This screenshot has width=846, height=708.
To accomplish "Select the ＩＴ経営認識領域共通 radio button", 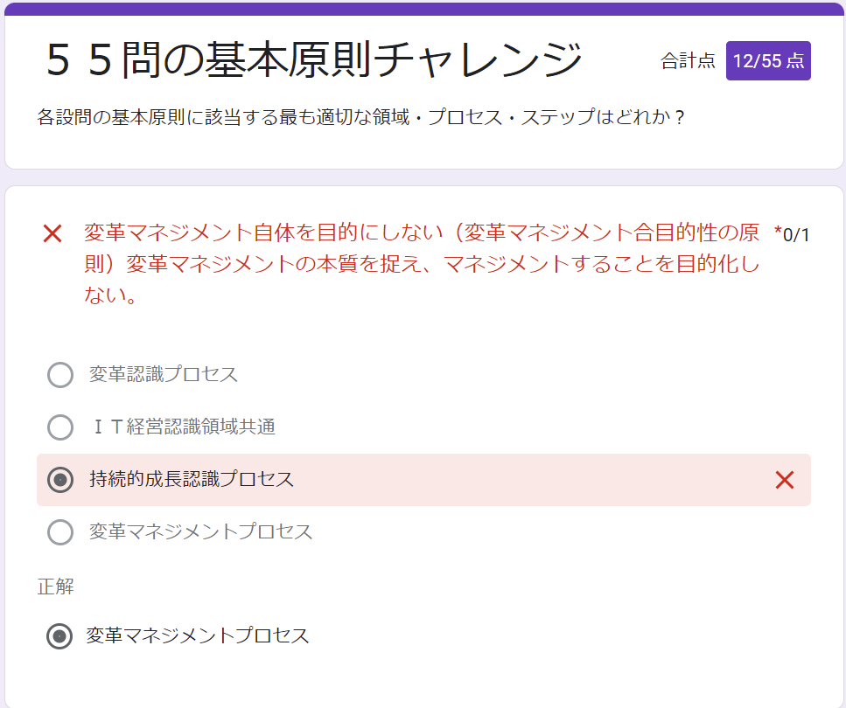I will point(60,427).
